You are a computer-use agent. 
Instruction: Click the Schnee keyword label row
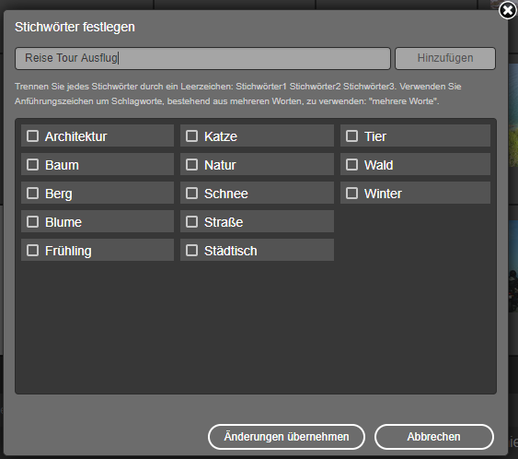coord(257,193)
